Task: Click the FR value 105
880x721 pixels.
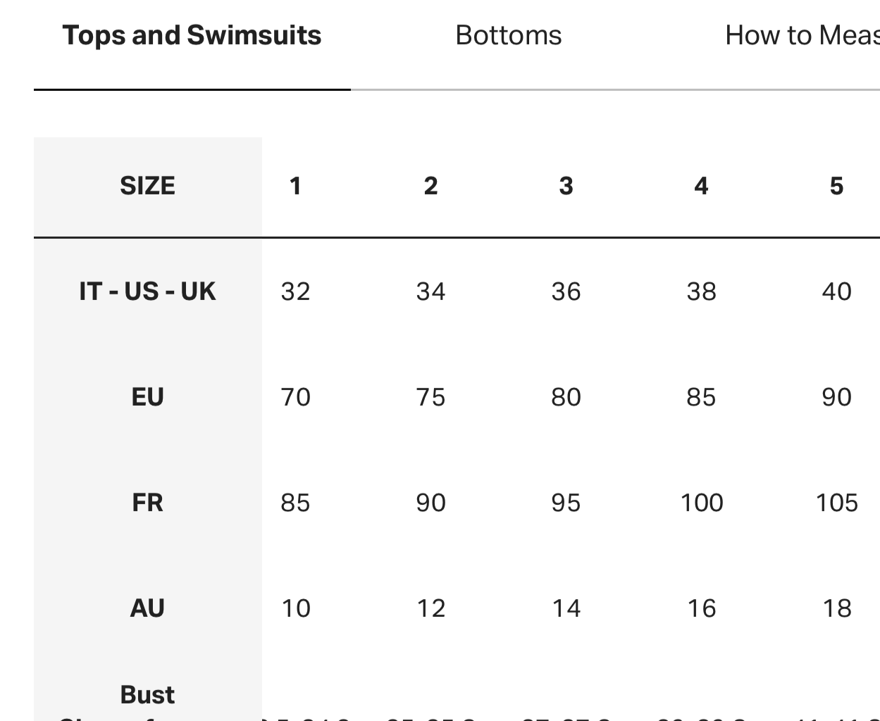Action: (836, 503)
